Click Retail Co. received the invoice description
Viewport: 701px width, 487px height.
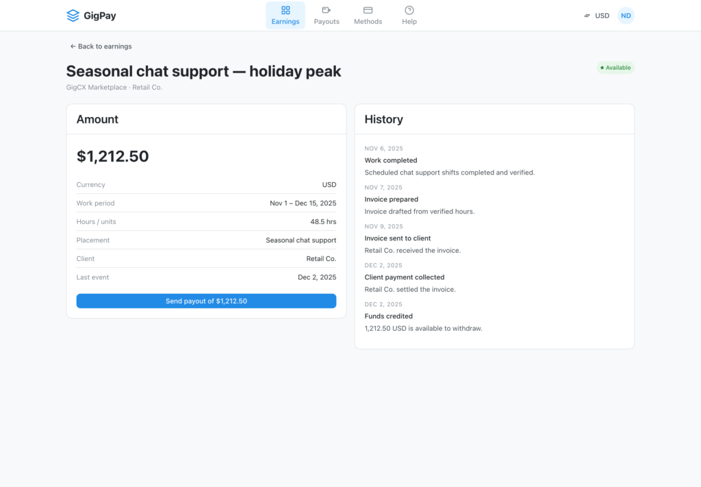click(x=412, y=250)
